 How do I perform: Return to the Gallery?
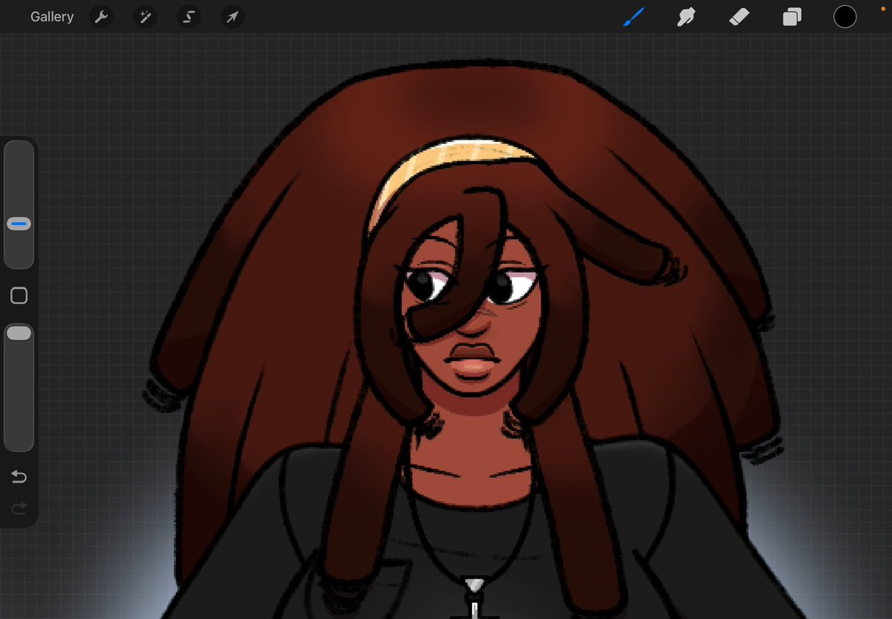52,16
